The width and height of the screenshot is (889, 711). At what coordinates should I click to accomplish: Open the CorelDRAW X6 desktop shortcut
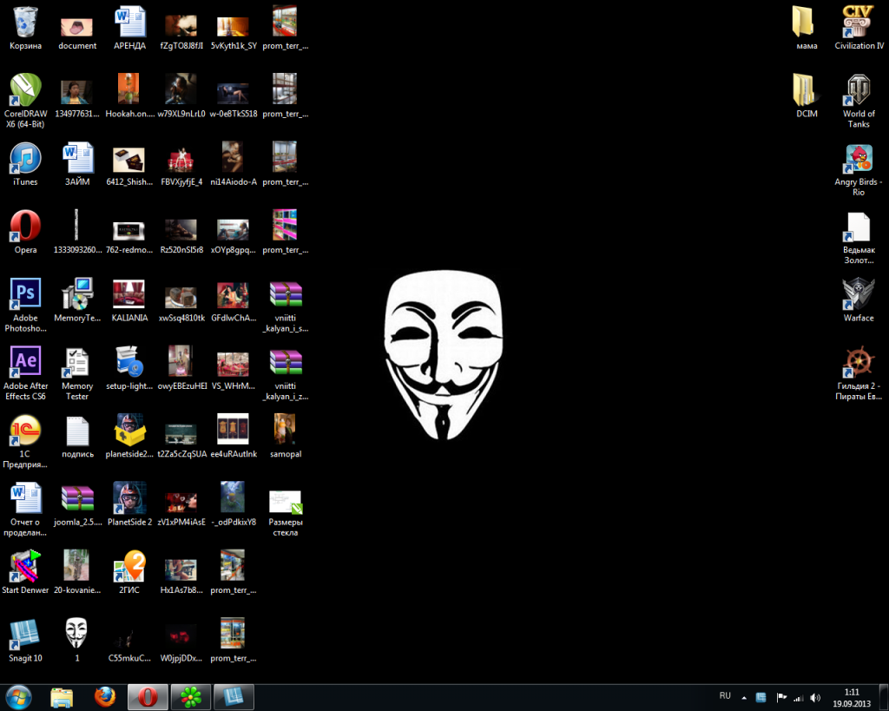pyautogui.click(x=25, y=89)
